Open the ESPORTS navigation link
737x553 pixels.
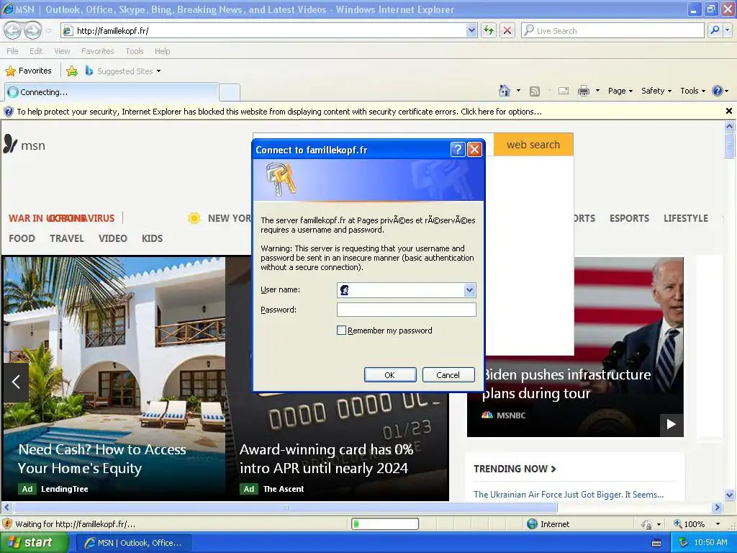(x=629, y=218)
